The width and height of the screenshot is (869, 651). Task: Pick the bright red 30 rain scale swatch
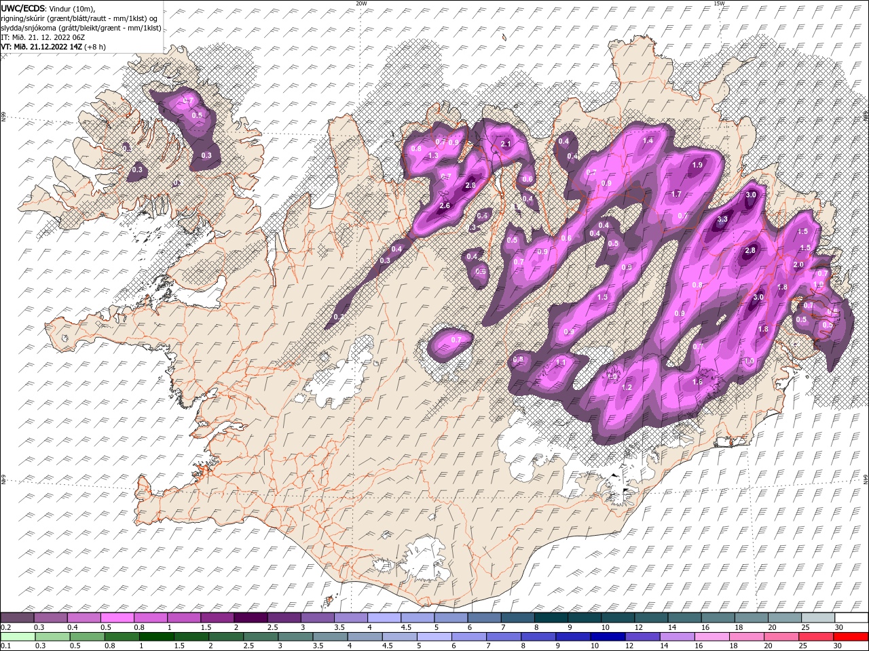click(851, 636)
